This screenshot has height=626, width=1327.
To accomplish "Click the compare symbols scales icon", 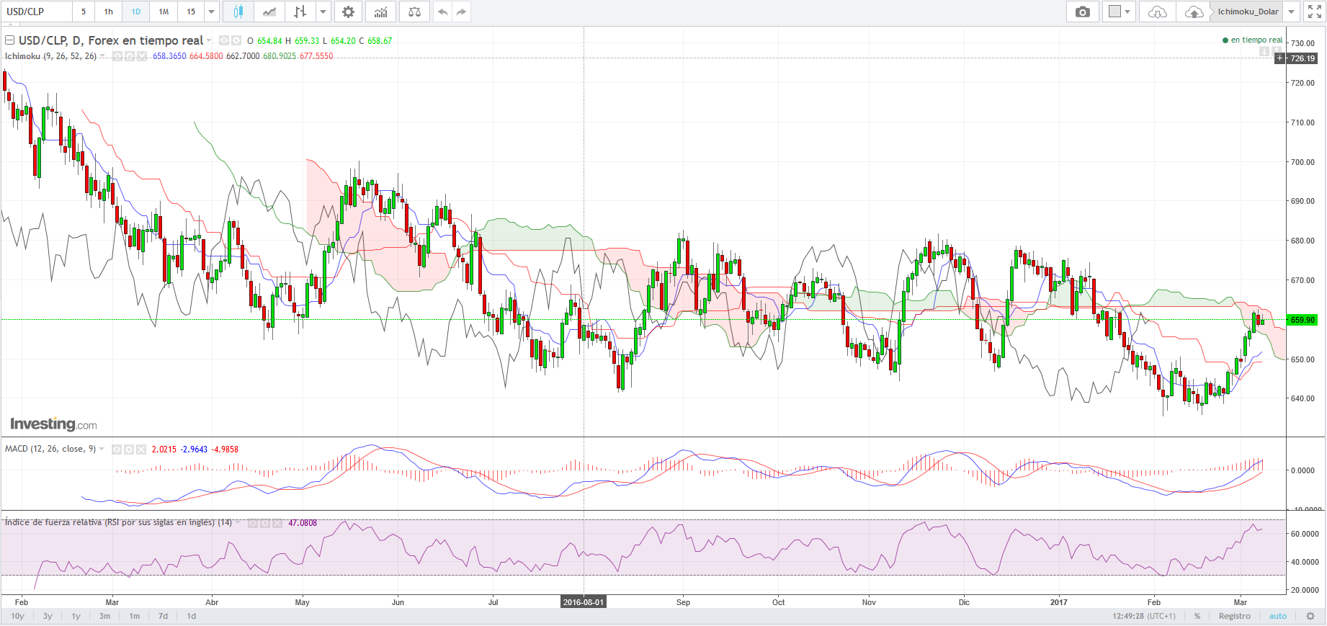I will 414,12.
